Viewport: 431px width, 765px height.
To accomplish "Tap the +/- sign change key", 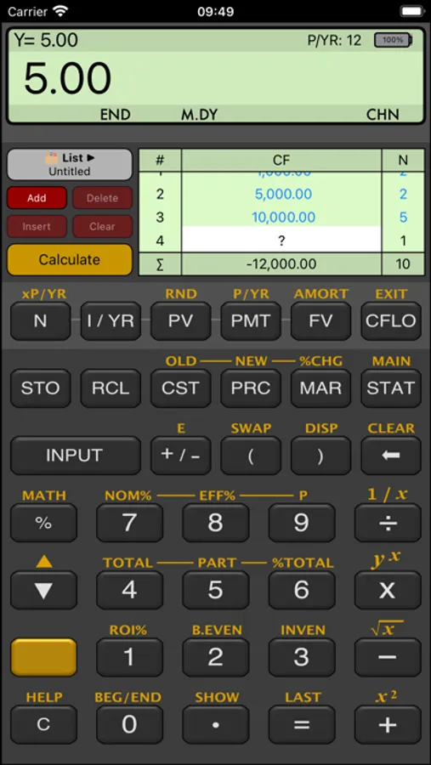I will [x=180, y=456].
